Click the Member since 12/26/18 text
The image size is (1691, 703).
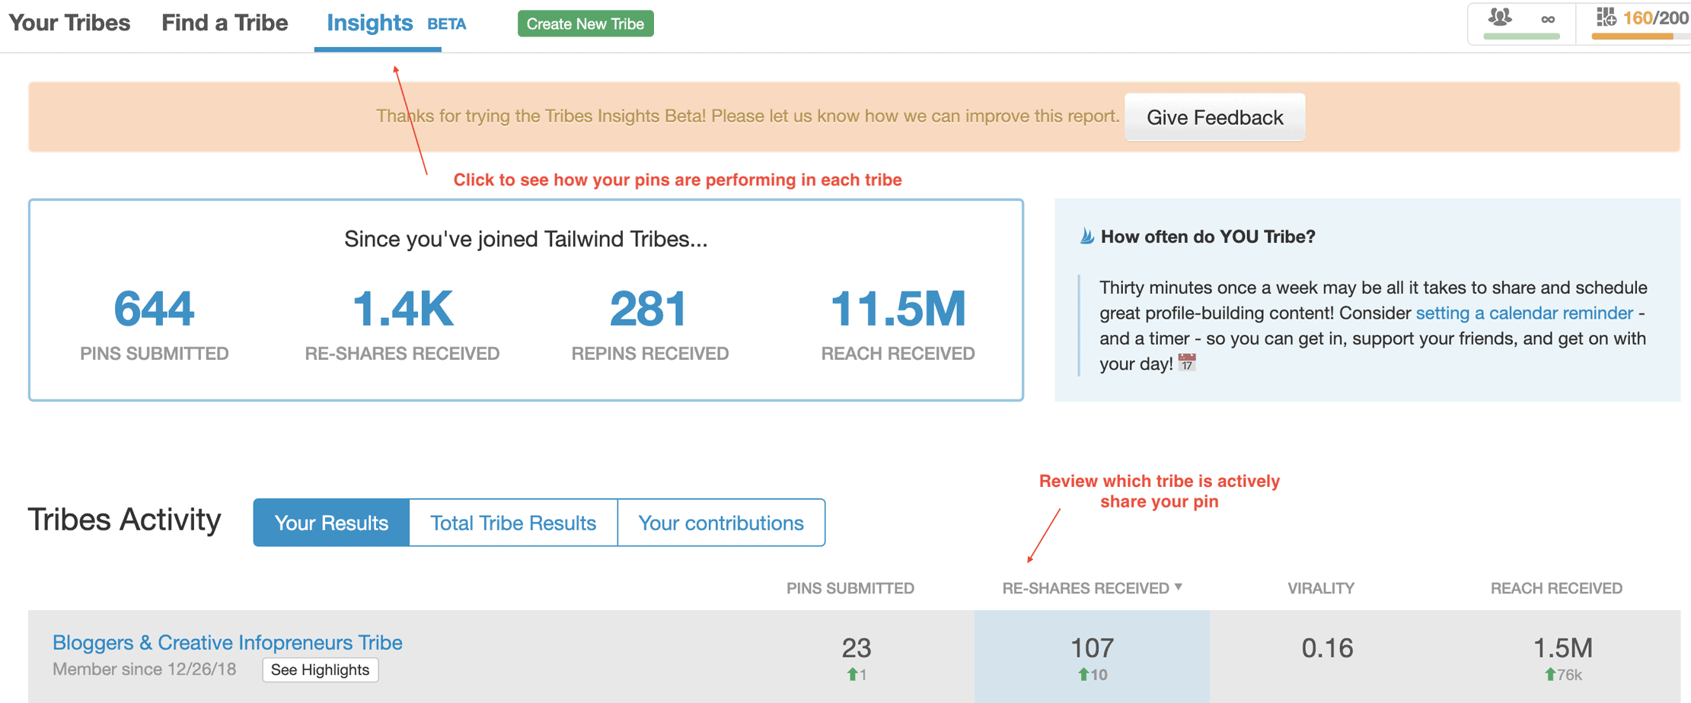click(x=145, y=670)
